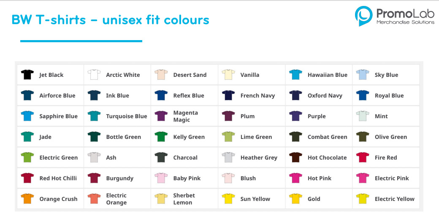
Task: Click the BW T-shirts page heading
Action: click(110, 20)
